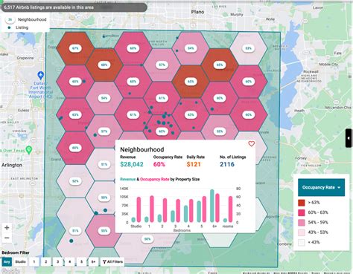Select the Any bedroom filter
353x274 pixels.
tap(7, 262)
